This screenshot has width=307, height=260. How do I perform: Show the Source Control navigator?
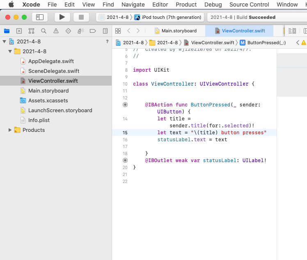pyautogui.click(x=19, y=31)
